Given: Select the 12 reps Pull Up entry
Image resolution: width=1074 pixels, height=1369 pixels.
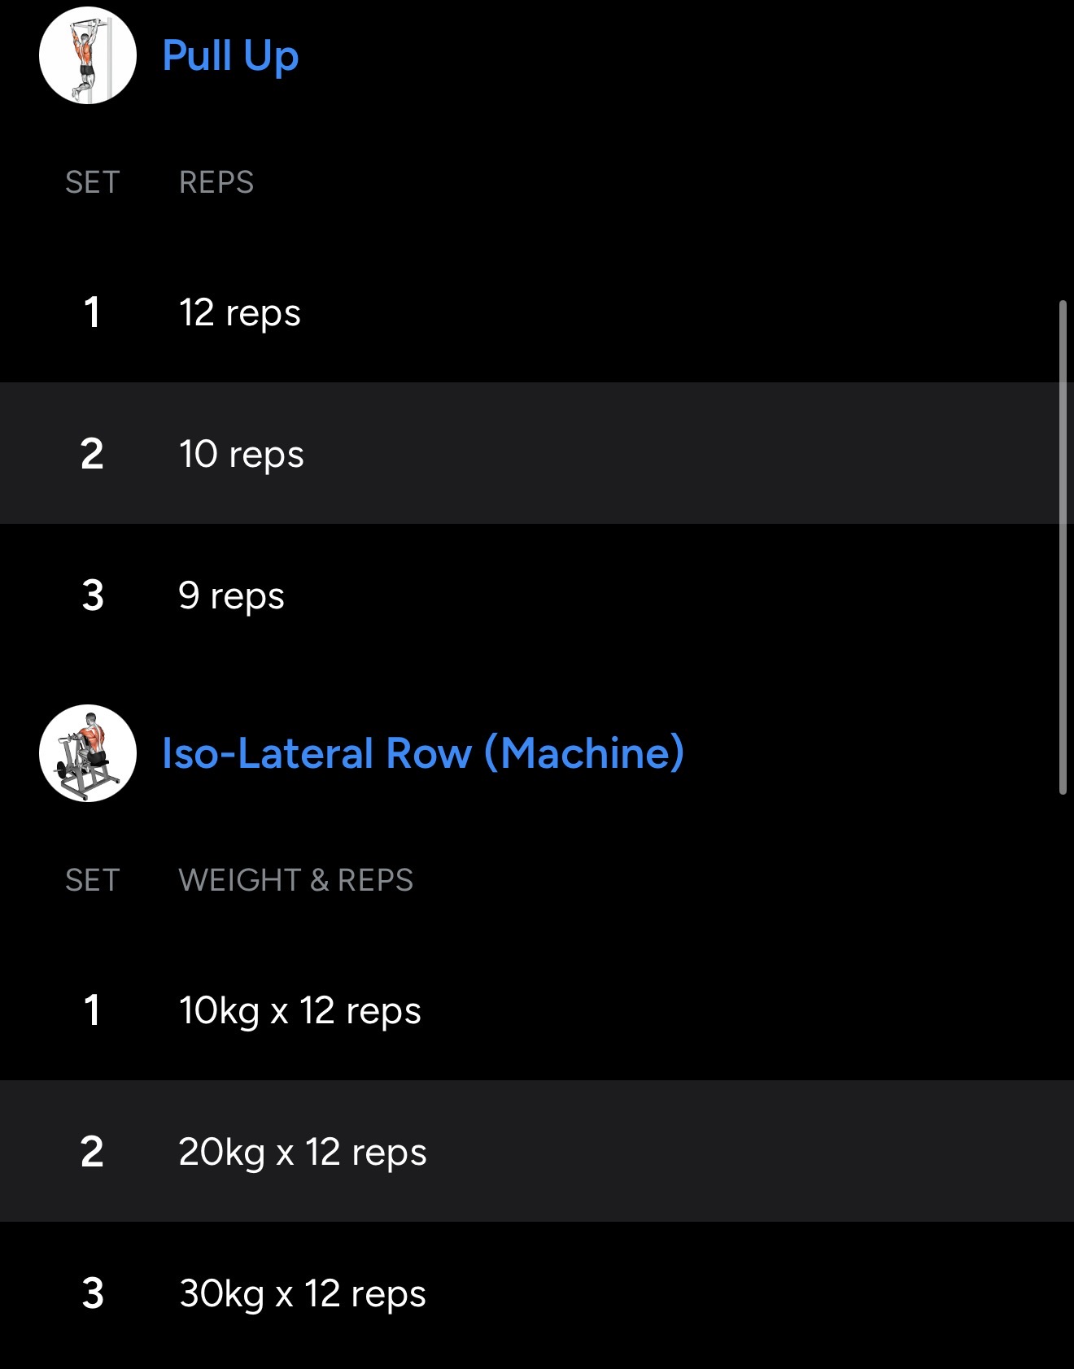Looking at the screenshot, I should (x=240, y=313).
